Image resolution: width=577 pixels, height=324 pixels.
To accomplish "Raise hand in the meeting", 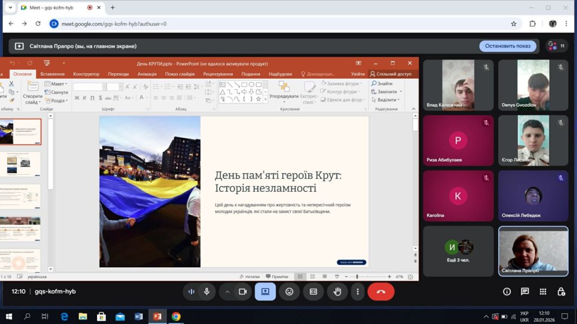I will point(338,291).
